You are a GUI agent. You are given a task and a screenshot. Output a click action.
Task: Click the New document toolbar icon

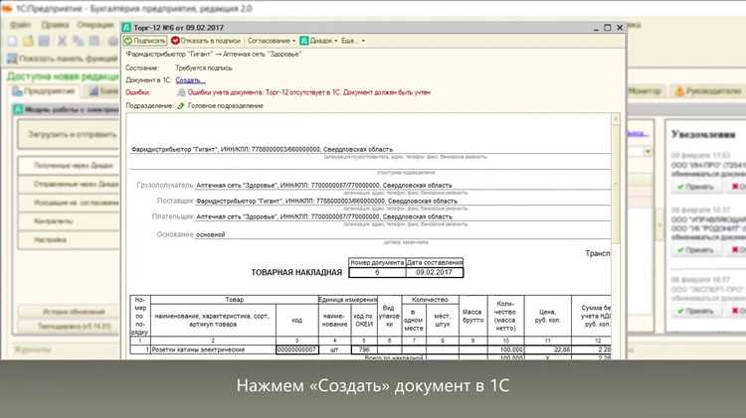click(x=12, y=42)
